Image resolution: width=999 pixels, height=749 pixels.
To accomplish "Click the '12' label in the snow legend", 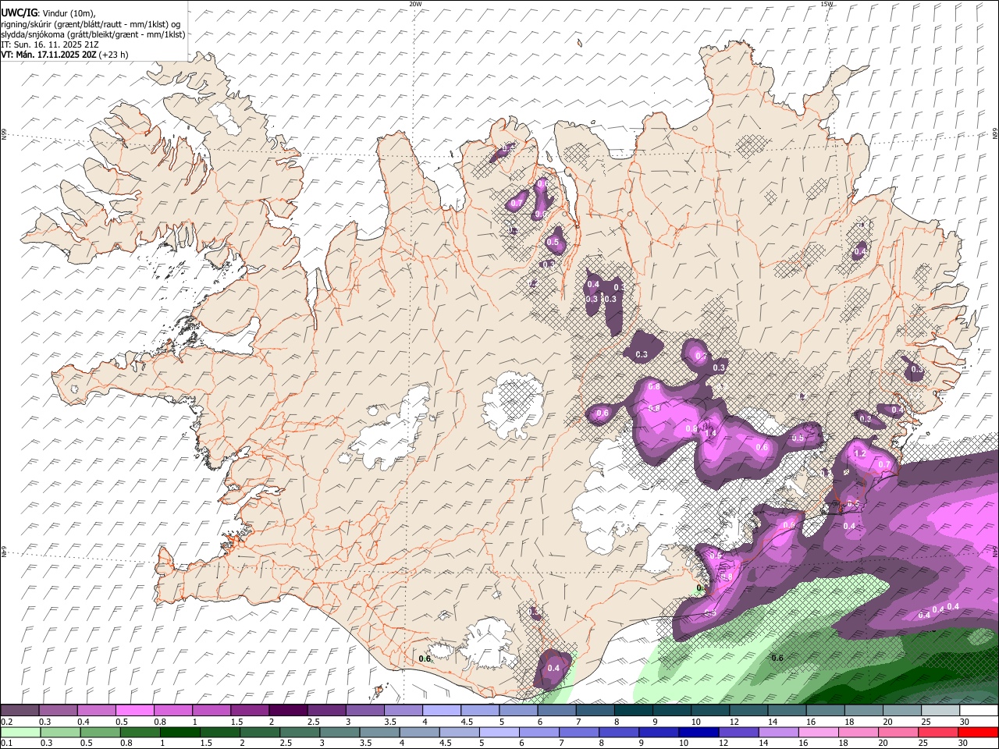I will click(x=735, y=722).
